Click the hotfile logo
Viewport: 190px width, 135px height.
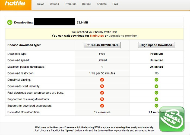[x=15, y=3]
